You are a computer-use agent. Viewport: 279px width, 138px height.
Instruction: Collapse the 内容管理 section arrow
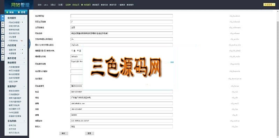click(24, 46)
